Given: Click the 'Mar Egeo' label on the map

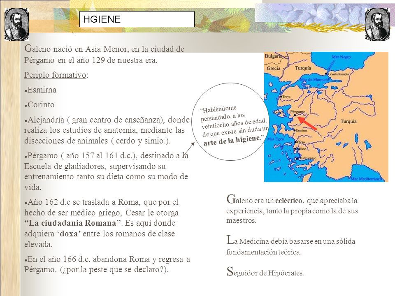Looking at the screenshot, I should point(276,139).
